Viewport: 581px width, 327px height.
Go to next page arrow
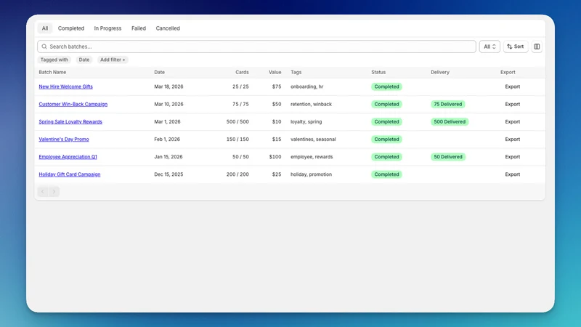tap(54, 192)
